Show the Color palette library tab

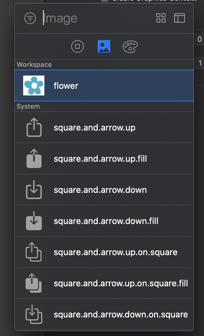(130, 46)
